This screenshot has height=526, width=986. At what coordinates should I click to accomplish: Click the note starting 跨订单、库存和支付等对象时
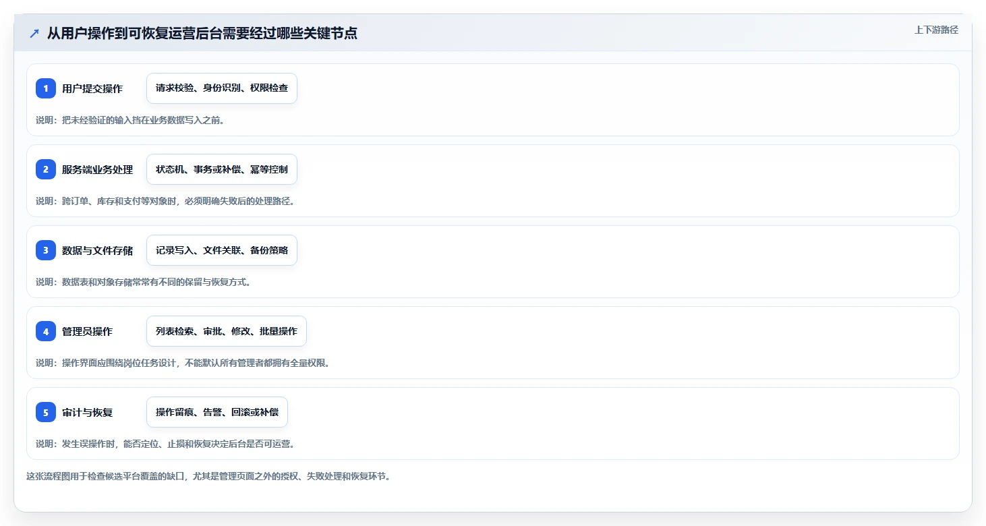coord(165,201)
